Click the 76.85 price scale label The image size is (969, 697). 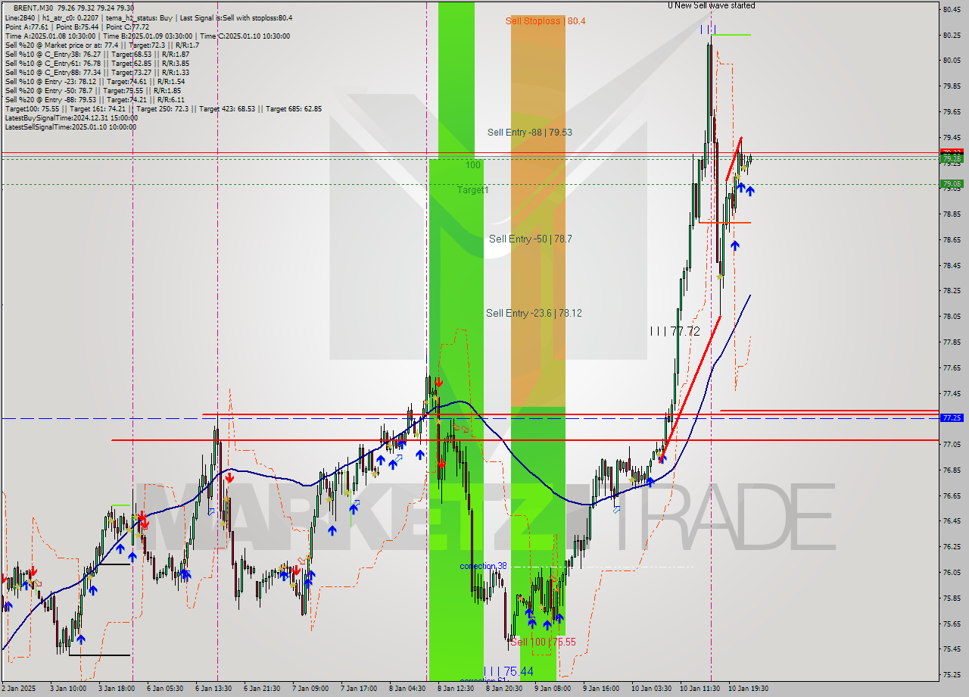click(x=952, y=470)
